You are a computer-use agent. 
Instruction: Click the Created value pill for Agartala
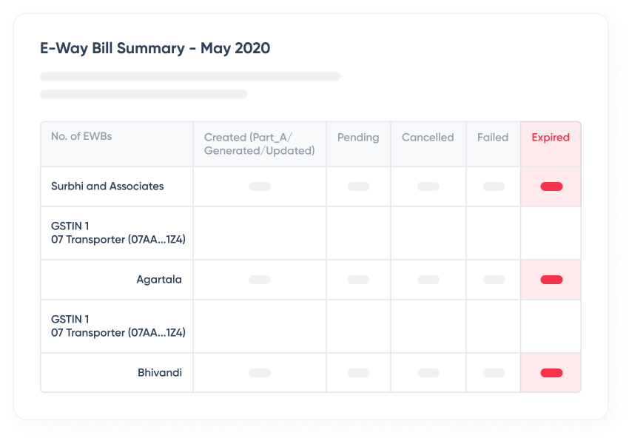260,280
